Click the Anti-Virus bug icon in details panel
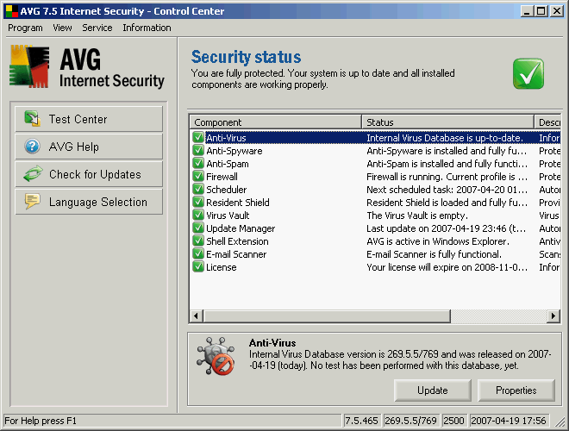The width and height of the screenshot is (569, 431). (216, 356)
